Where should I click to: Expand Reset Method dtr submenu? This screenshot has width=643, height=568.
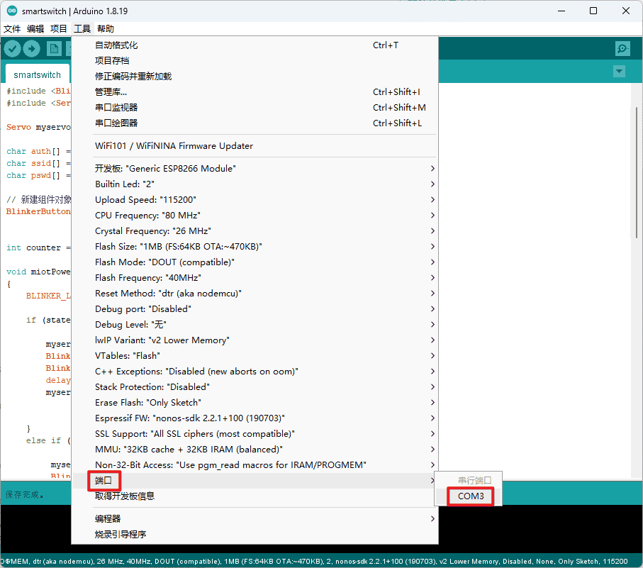click(255, 294)
